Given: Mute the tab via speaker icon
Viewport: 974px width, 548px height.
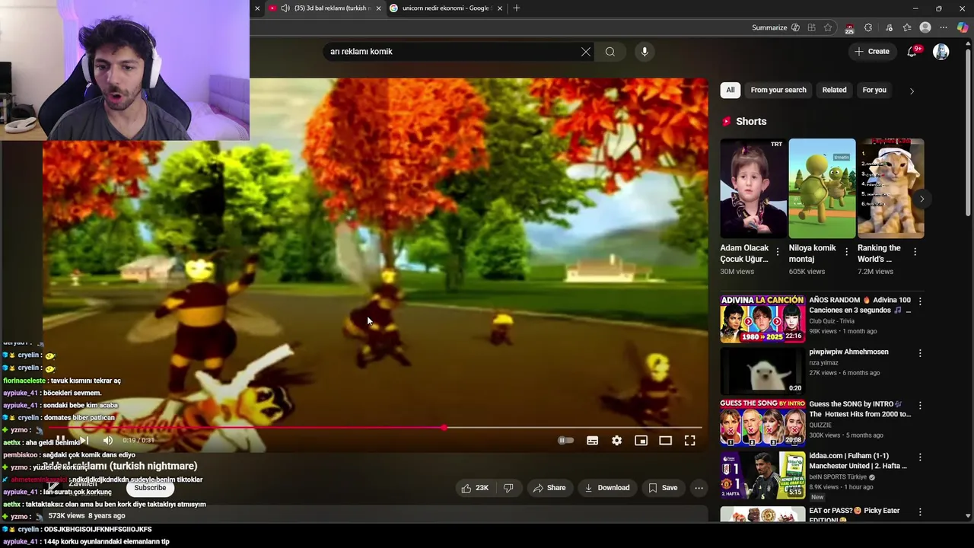Looking at the screenshot, I should click(285, 8).
